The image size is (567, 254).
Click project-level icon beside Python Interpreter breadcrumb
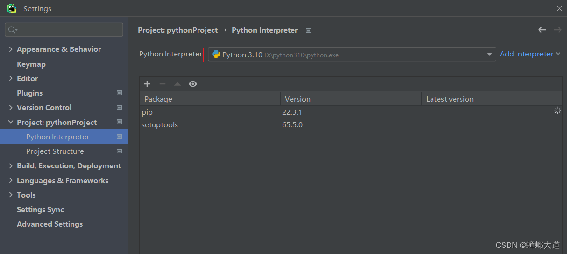point(308,30)
